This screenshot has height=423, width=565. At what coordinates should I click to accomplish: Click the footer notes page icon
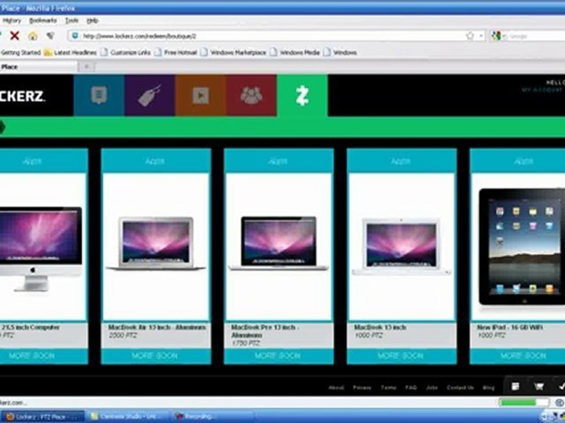516,387
